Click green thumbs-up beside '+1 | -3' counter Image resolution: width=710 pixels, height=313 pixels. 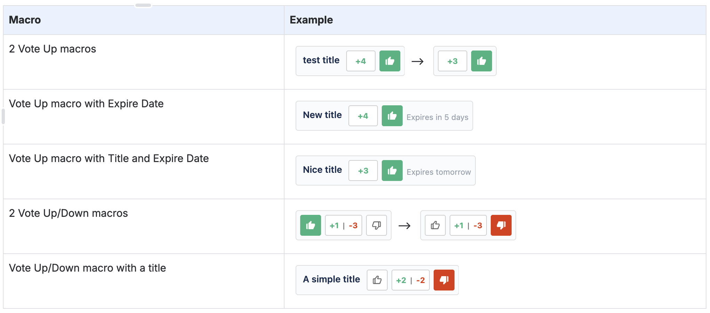coord(310,225)
